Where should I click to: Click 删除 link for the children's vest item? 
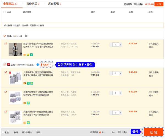151,76
